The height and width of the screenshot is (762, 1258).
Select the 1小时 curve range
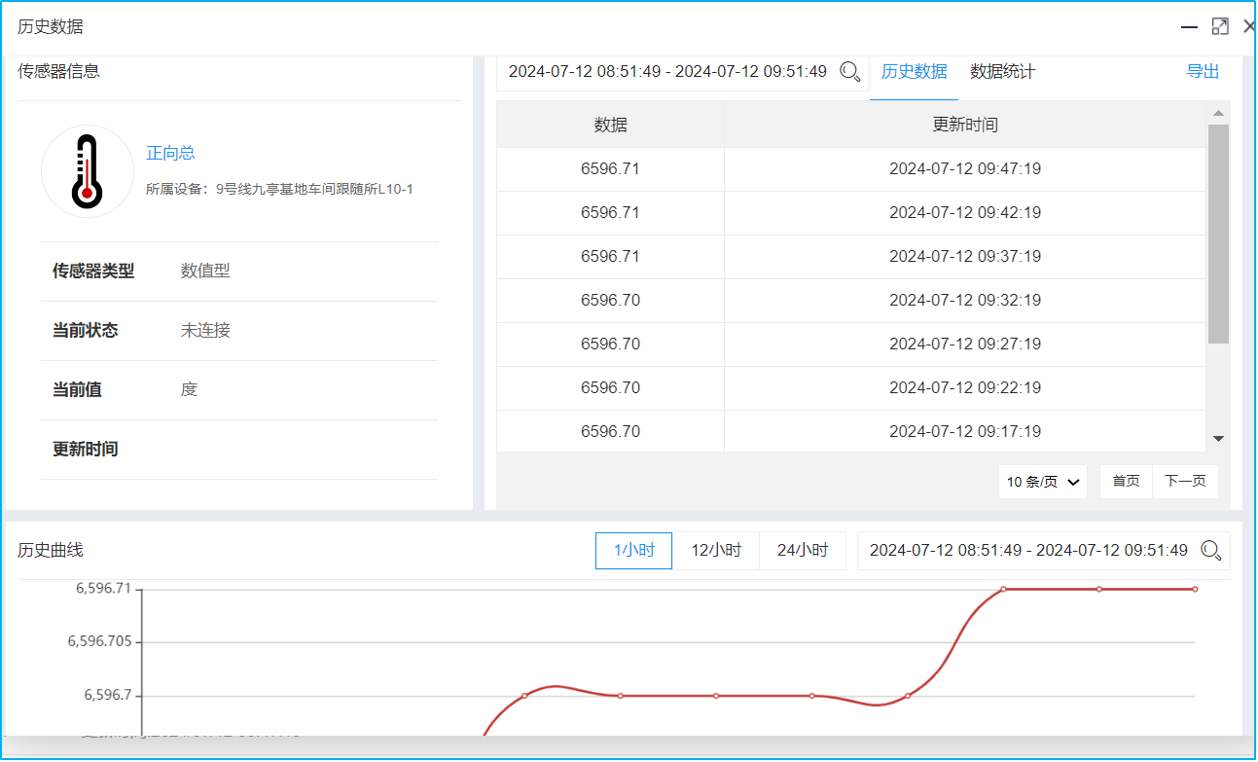click(x=633, y=551)
